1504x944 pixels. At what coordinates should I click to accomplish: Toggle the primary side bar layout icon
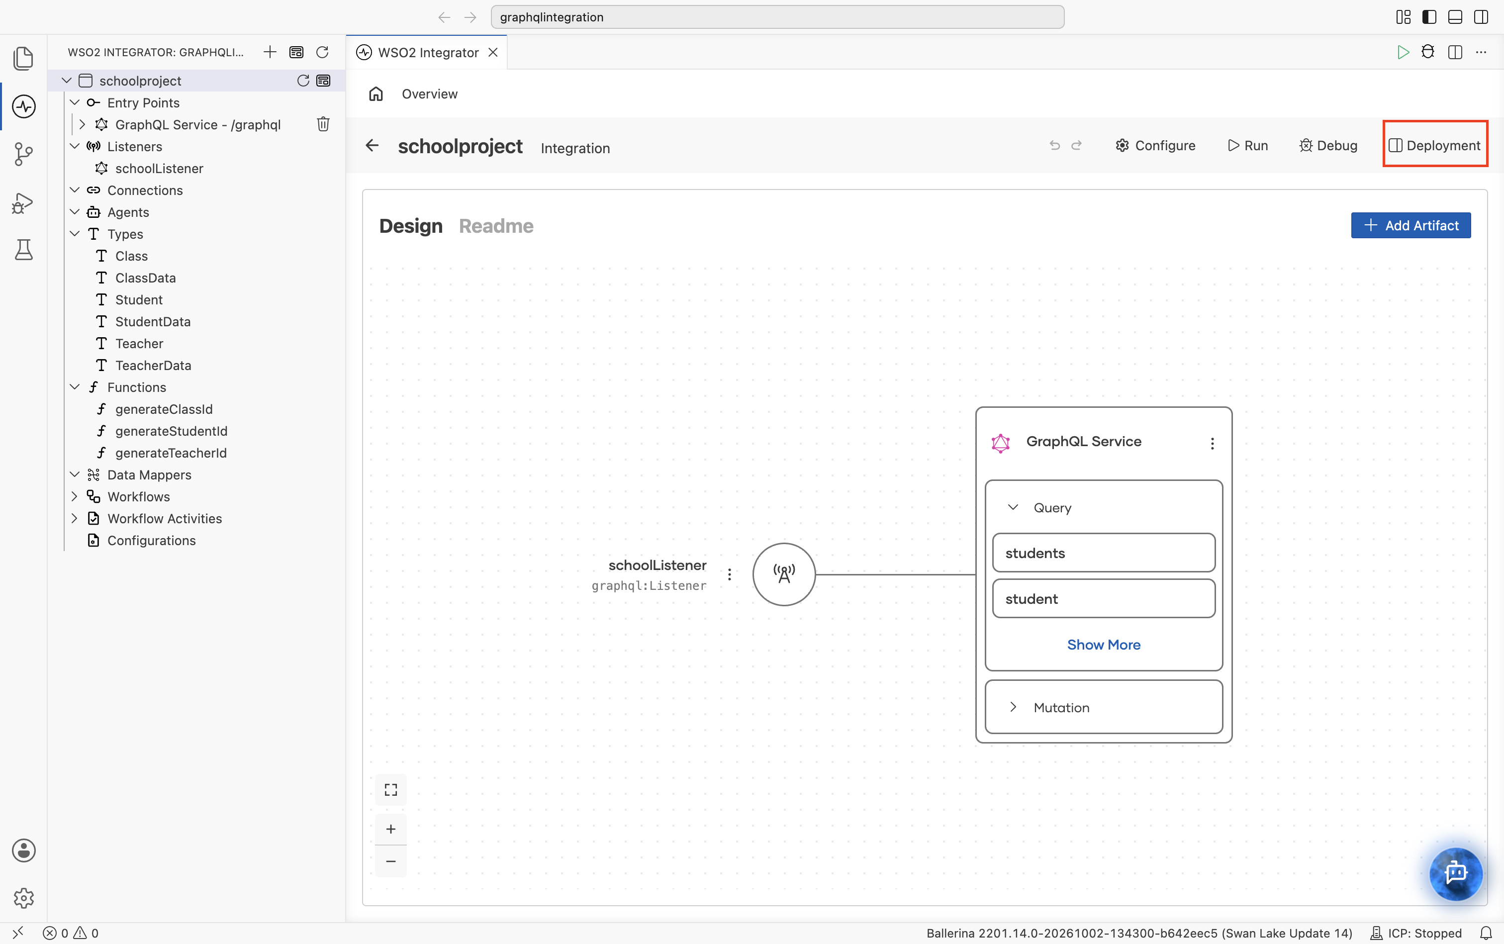pos(1428,17)
